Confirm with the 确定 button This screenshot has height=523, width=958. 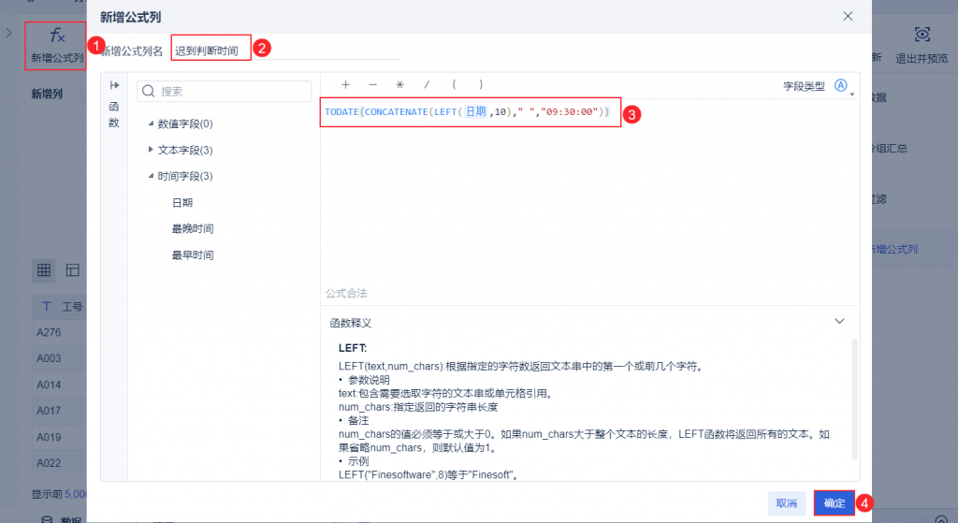[x=834, y=503]
